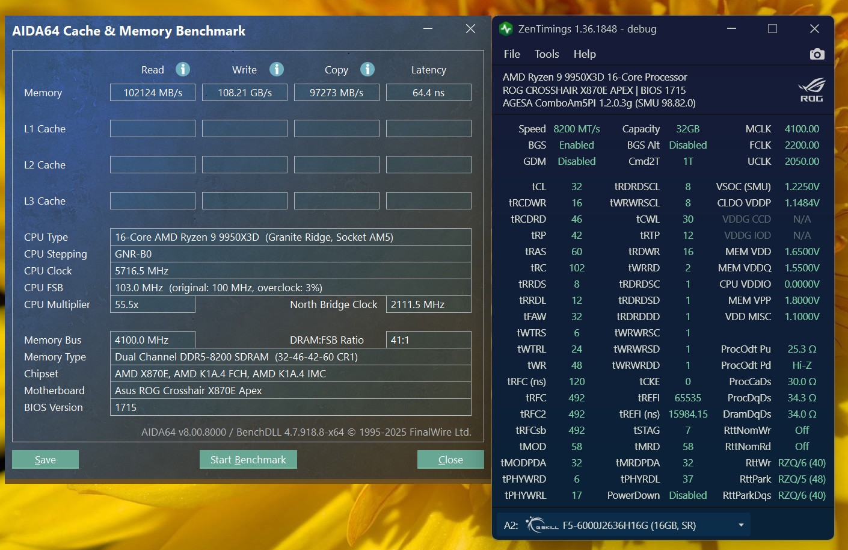Click the Memory Latency 64.4 ns field
The image size is (848, 550).
point(428,93)
